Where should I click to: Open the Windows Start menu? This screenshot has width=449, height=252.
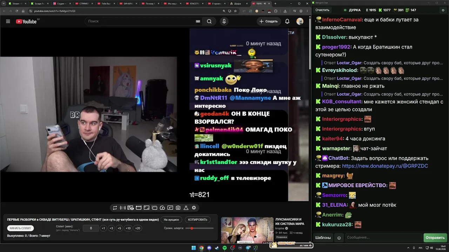point(194,248)
